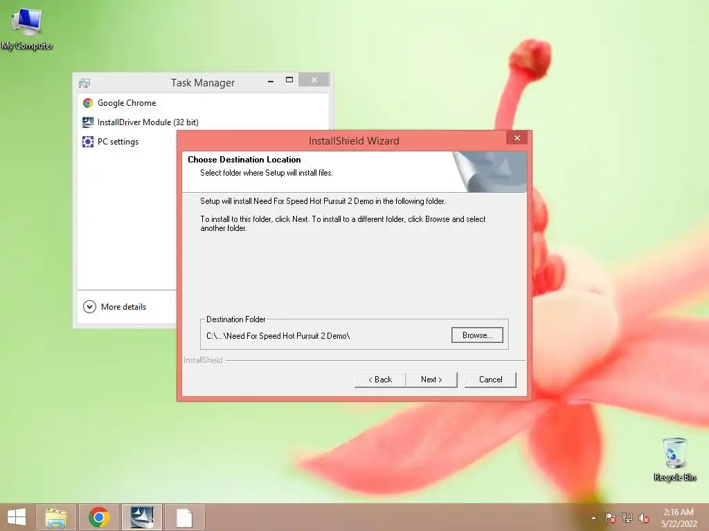Click the Task Manager title bar icon
This screenshot has width=709, height=531.
84,83
